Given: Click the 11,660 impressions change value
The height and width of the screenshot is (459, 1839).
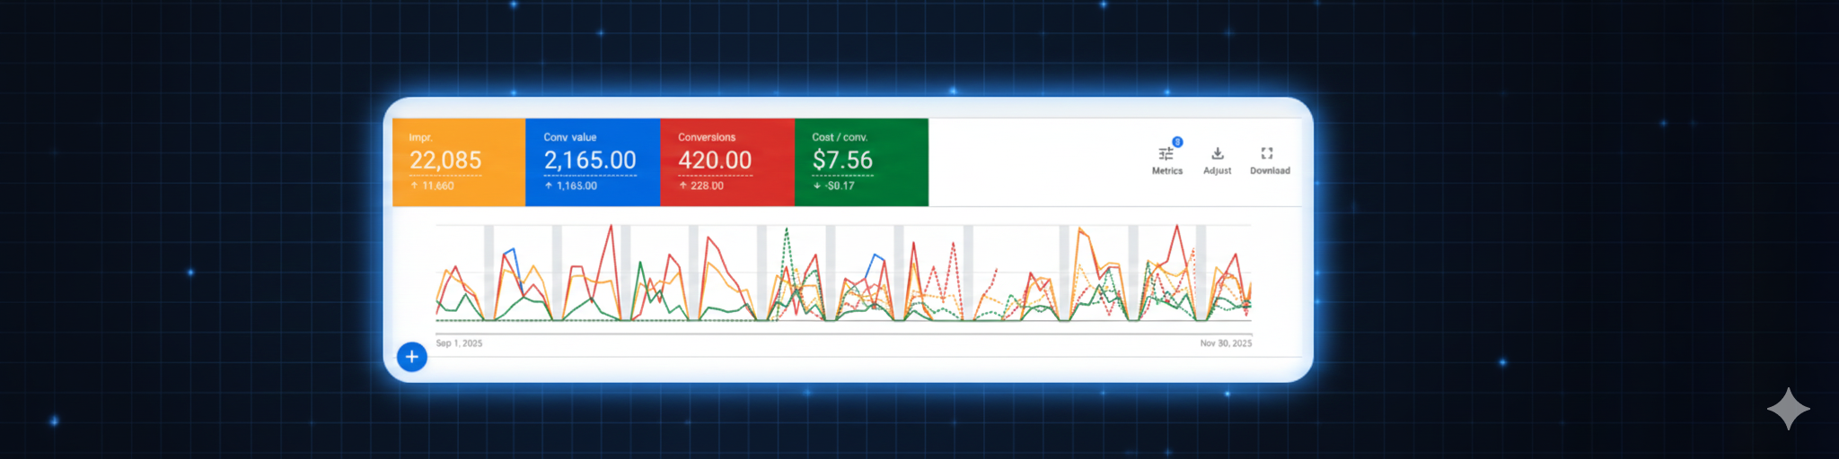Looking at the screenshot, I should pos(438,186).
